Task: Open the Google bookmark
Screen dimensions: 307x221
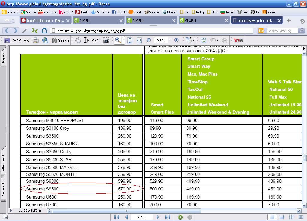Action: click(x=28, y=12)
